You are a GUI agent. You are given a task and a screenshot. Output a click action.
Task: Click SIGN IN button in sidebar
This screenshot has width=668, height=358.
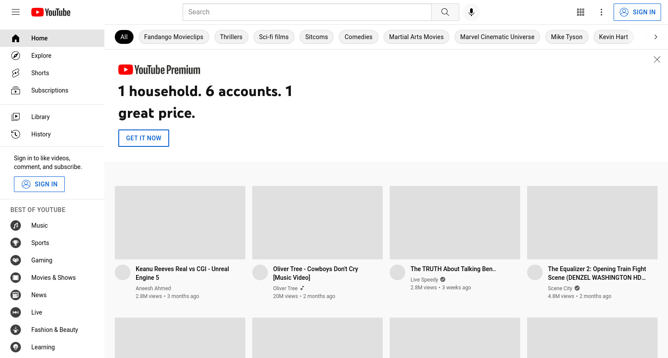tap(39, 184)
